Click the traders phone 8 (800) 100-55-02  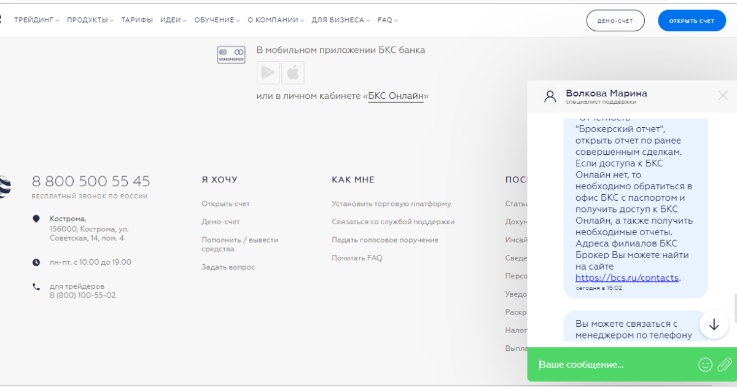point(83,295)
